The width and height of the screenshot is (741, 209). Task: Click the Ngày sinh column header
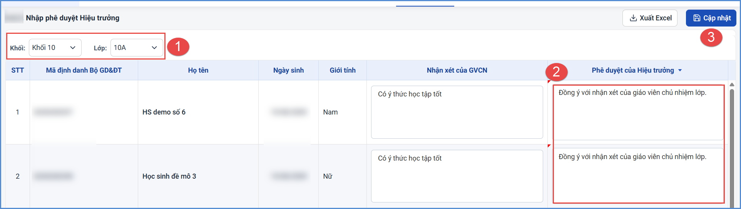(x=289, y=70)
